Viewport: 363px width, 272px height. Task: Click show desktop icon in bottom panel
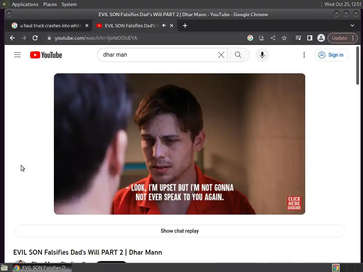point(4,268)
